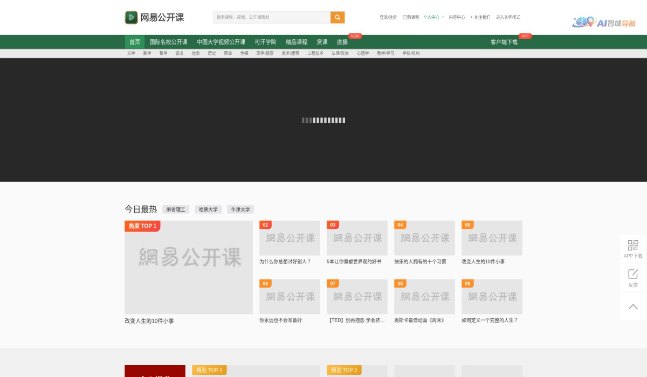
Task: Enable 进入关怀模式 care mode
Action: click(507, 17)
